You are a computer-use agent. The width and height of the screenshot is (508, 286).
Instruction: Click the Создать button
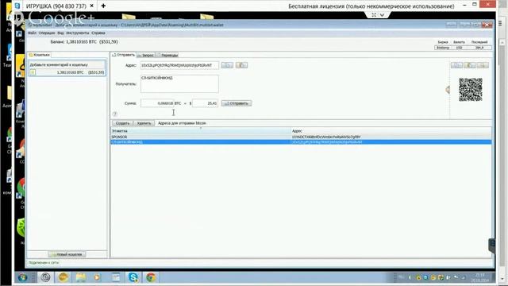point(122,123)
